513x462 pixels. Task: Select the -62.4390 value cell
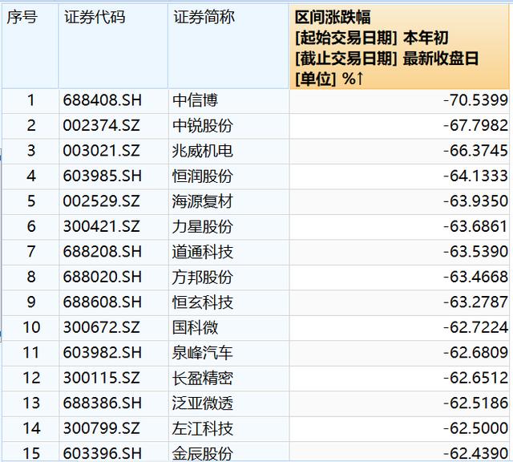[400, 452]
